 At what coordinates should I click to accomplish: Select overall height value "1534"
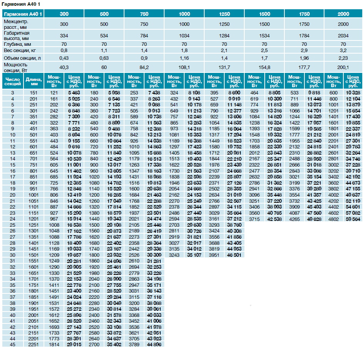point(264,36)
